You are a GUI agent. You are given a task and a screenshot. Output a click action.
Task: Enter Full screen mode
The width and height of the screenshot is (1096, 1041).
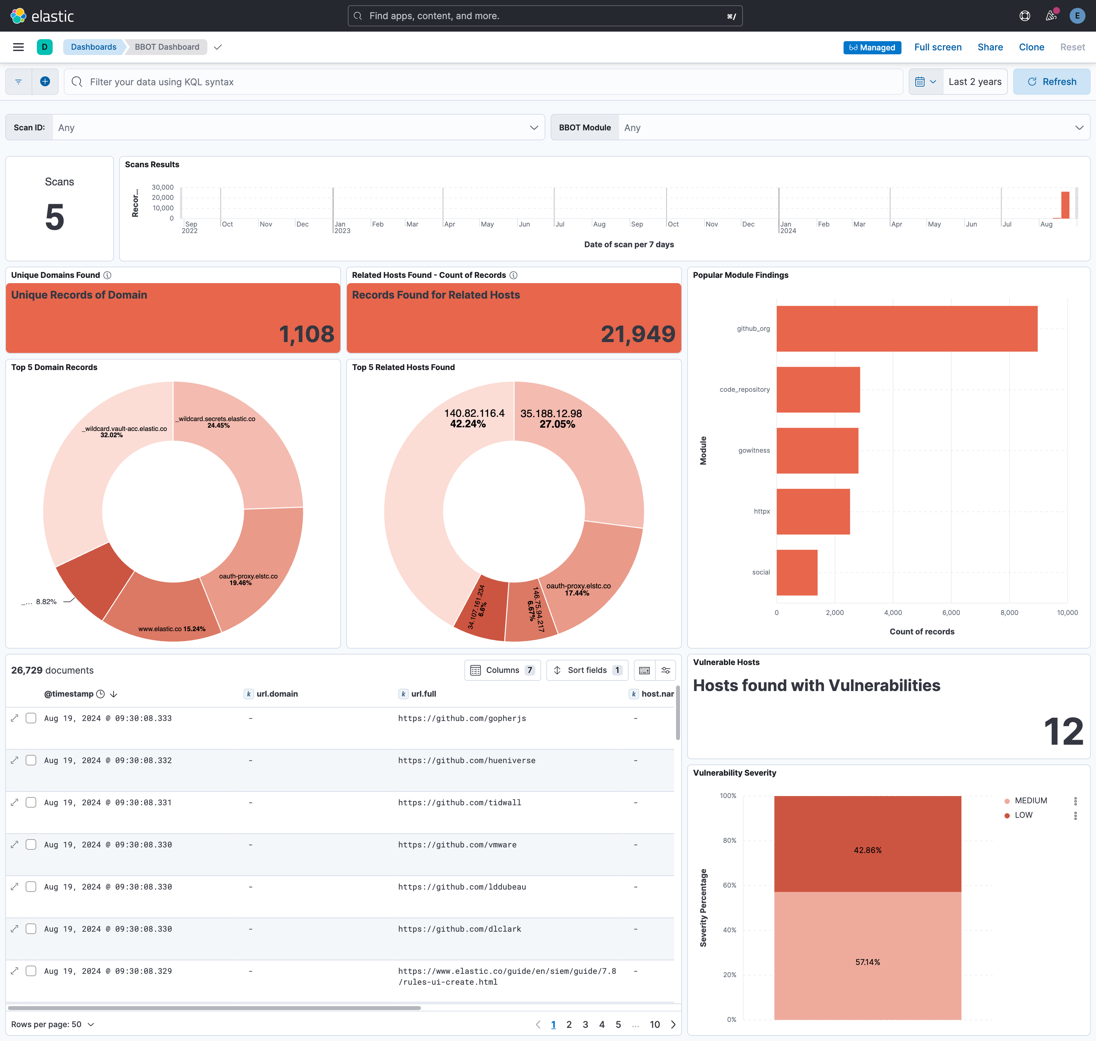[x=938, y=47]
